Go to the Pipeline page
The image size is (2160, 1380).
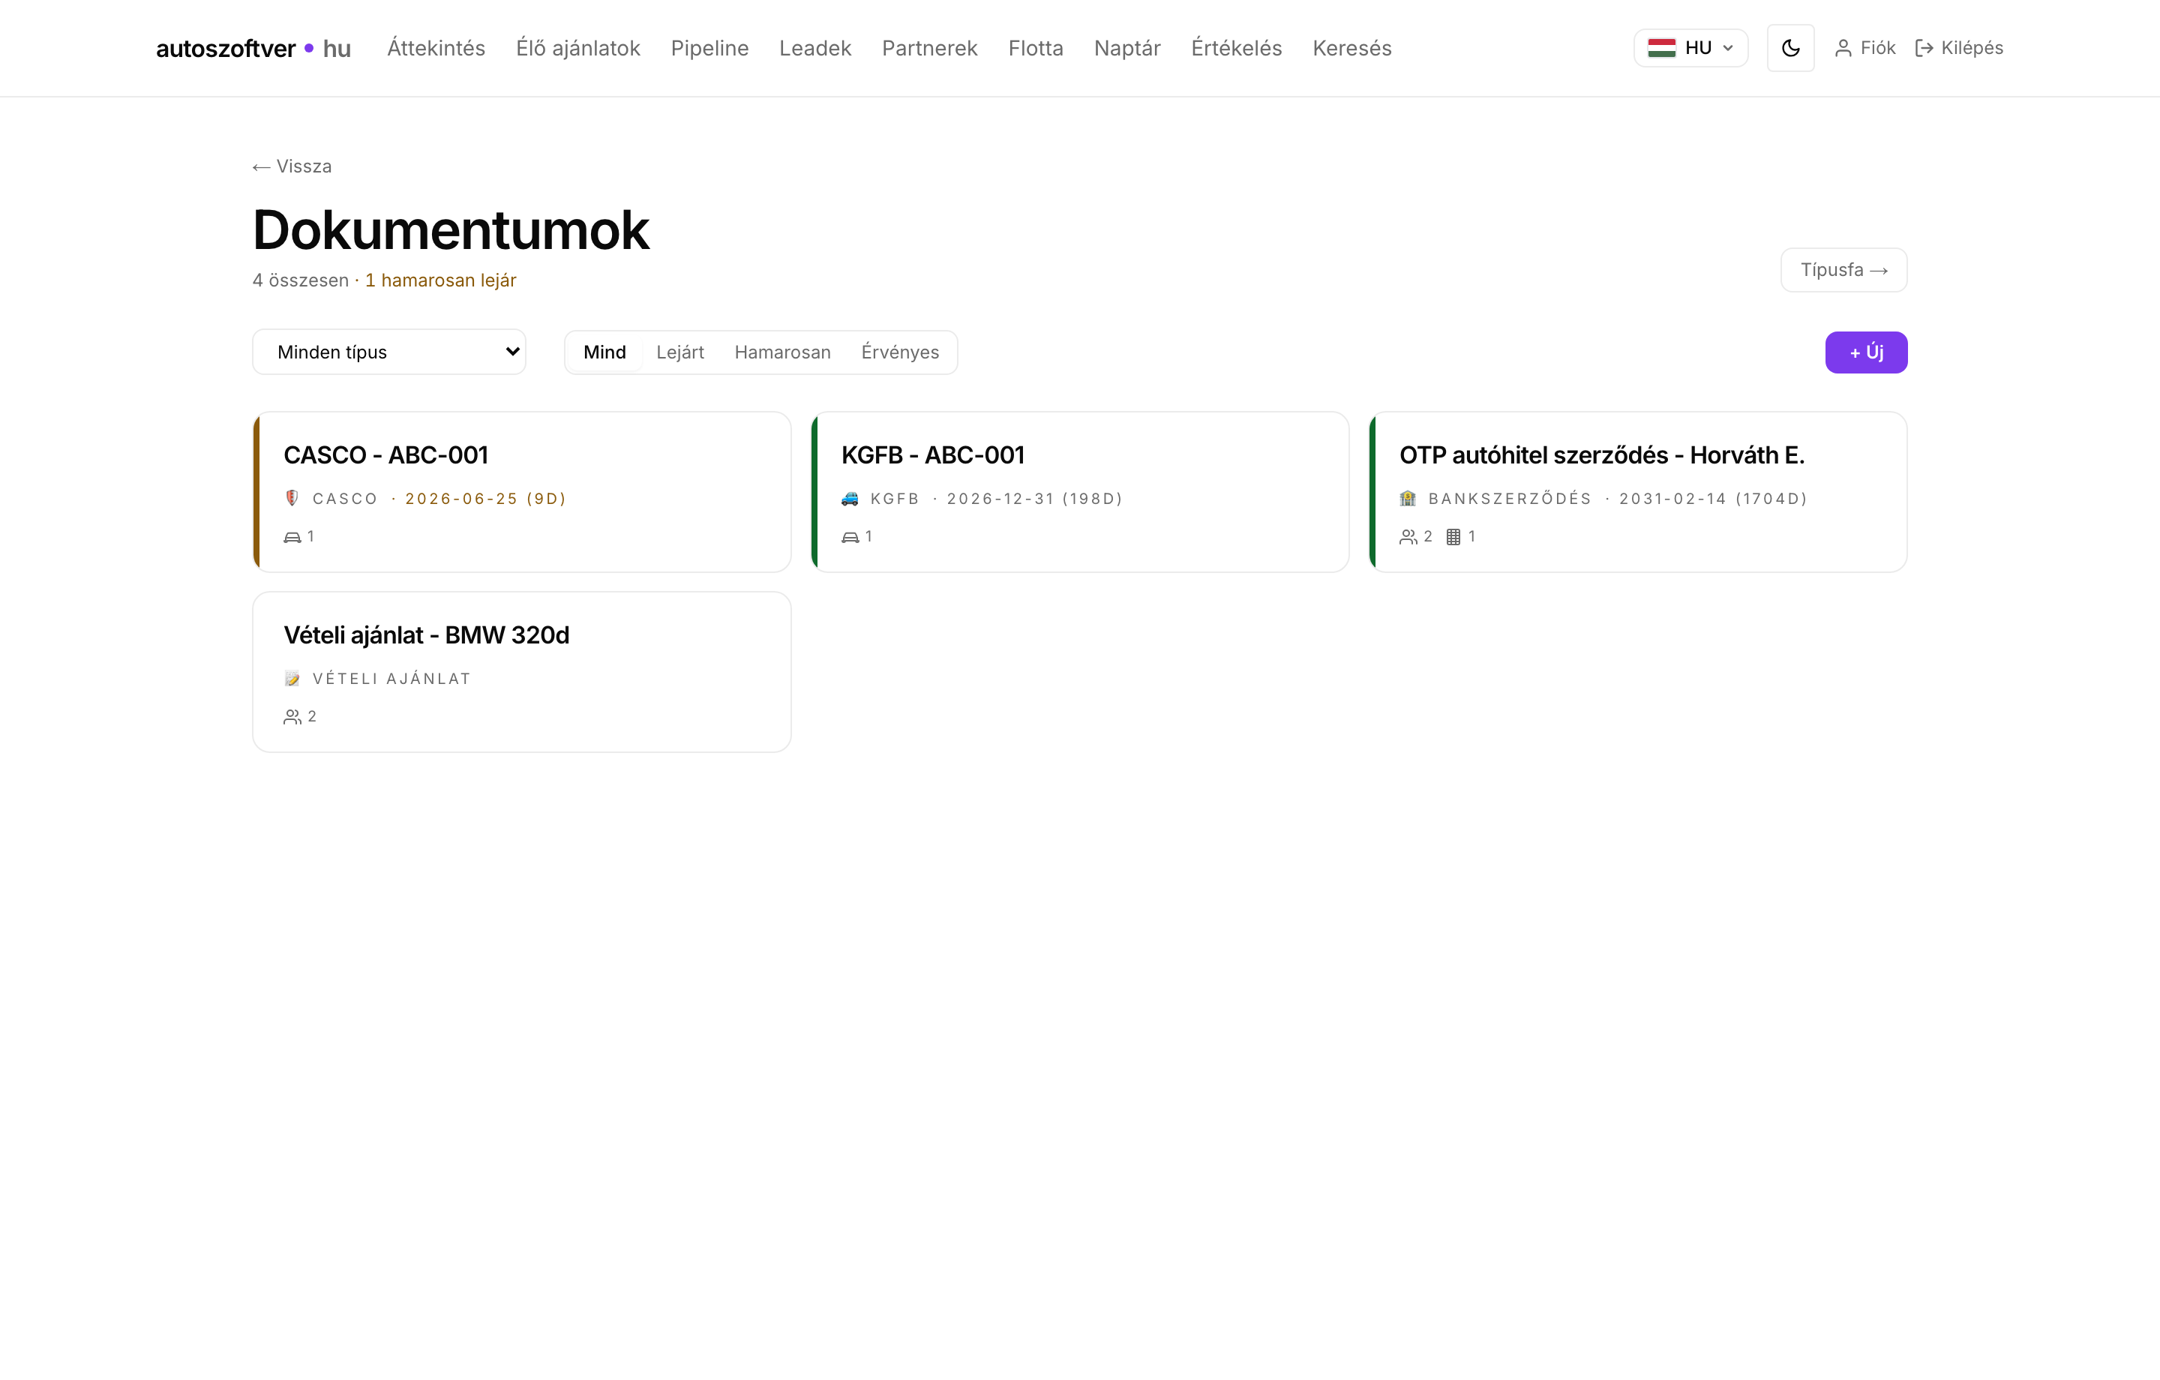709,47
